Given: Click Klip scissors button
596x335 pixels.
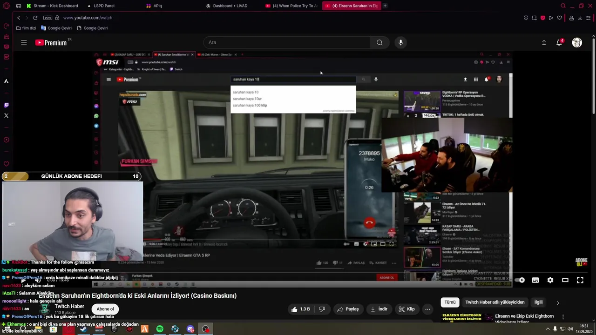Looking at the screenshot, I should point(407,309).
